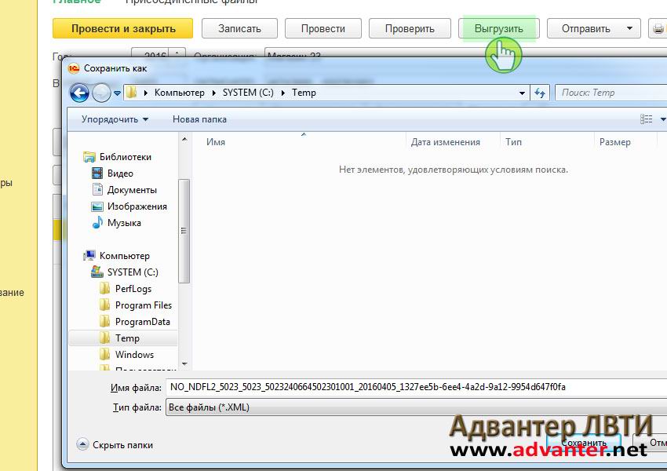Screen dimensions: 667x471
Task: Click the Forward arrow in Save dialog
Action: click(101, 93)
